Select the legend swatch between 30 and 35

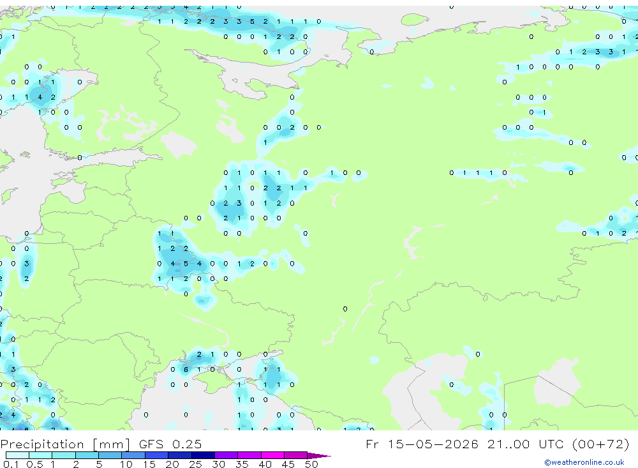(226, 455)
